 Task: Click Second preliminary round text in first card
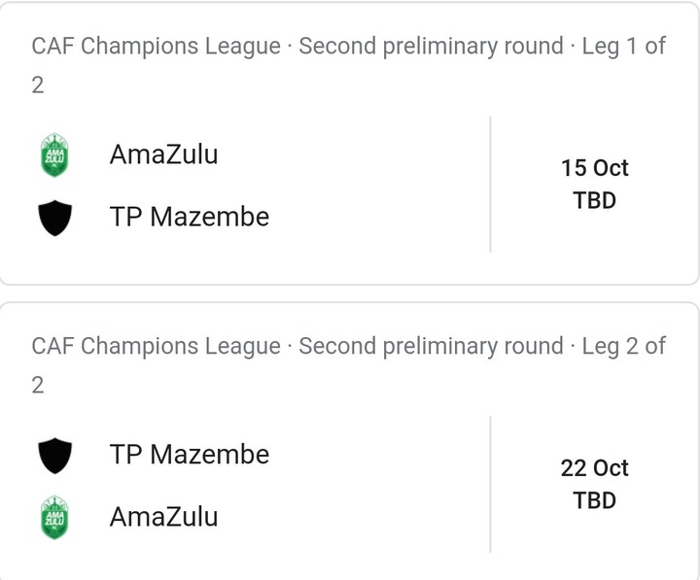(x=431, y=47)
